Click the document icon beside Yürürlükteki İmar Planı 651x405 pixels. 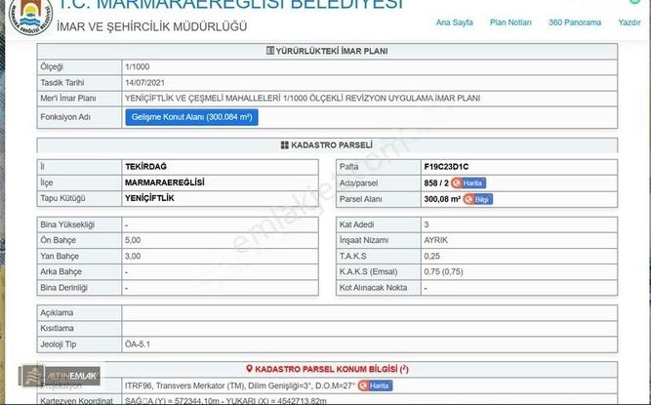[x=269, y=51]
